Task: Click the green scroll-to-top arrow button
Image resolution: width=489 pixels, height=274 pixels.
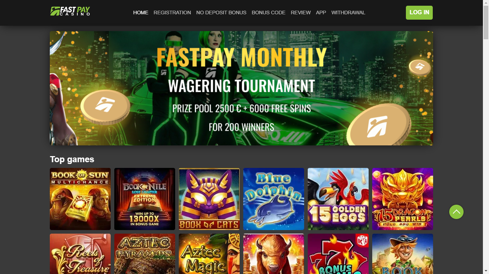Action: click(x=456, y=212)
